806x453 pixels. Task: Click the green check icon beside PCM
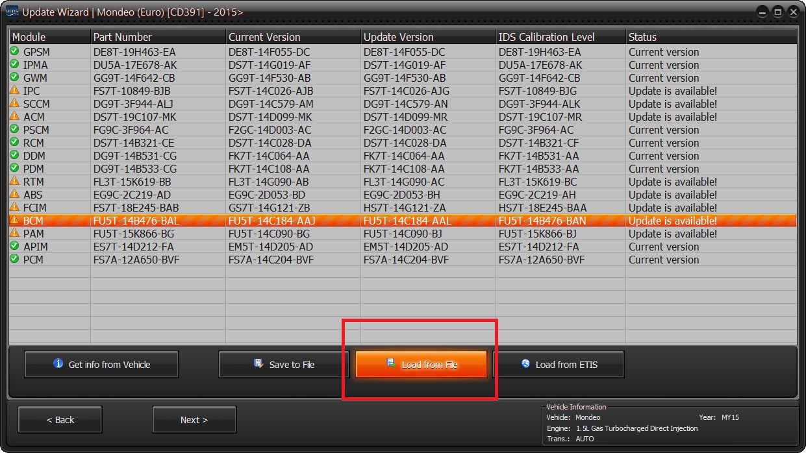click(x=14, y=259)
